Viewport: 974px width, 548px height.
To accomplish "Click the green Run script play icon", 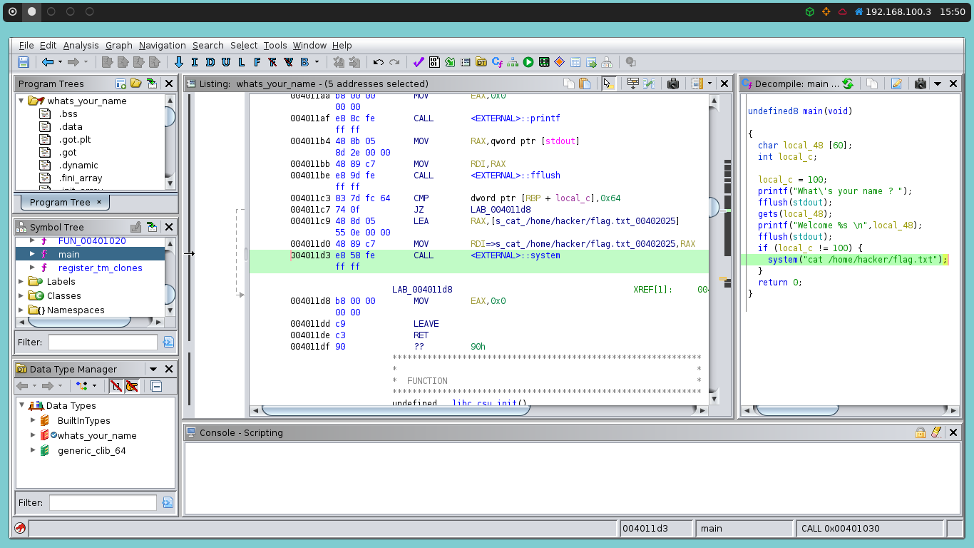I will (x=528, y=63).
